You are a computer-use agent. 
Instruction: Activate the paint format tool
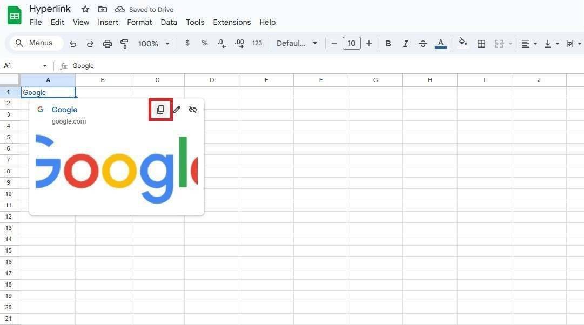pos(124,44)
